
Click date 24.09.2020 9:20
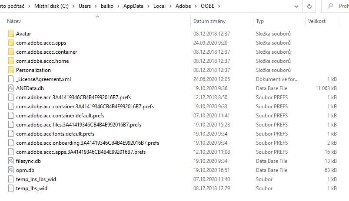click(x=210, y=42)
